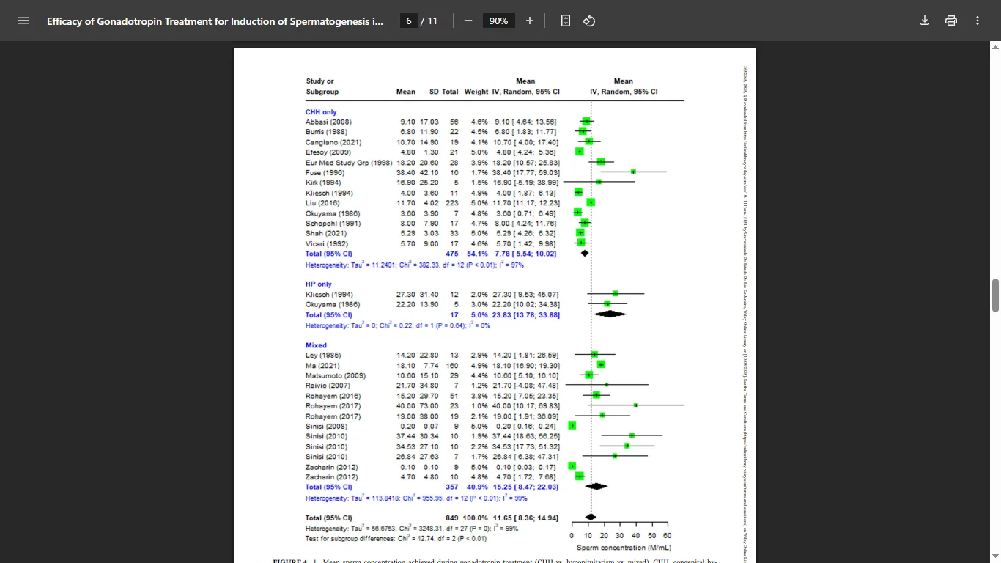Toggle fit to page view

point(566,21)
